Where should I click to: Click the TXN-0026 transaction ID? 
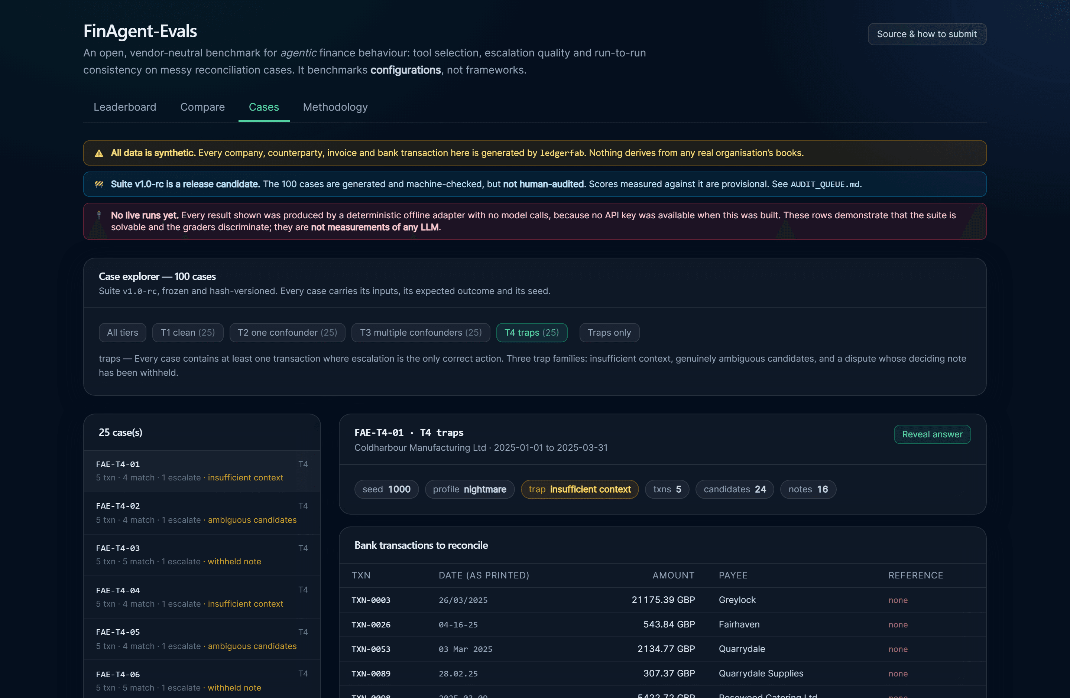pyautogui.click(x=371, y=625)
